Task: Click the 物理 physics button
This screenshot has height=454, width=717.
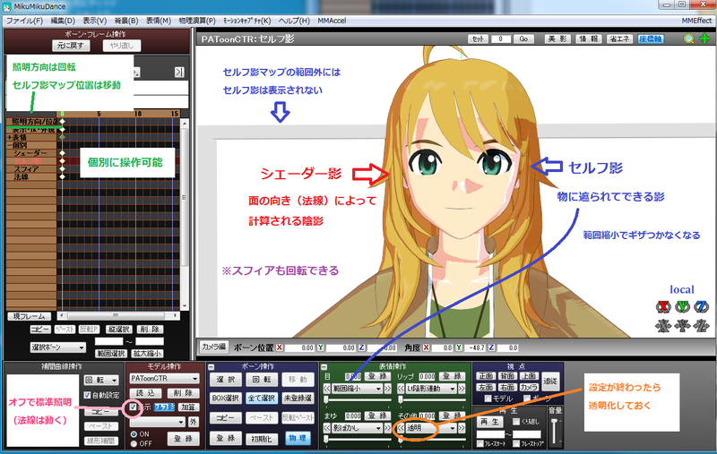Action: pos(297,438)
